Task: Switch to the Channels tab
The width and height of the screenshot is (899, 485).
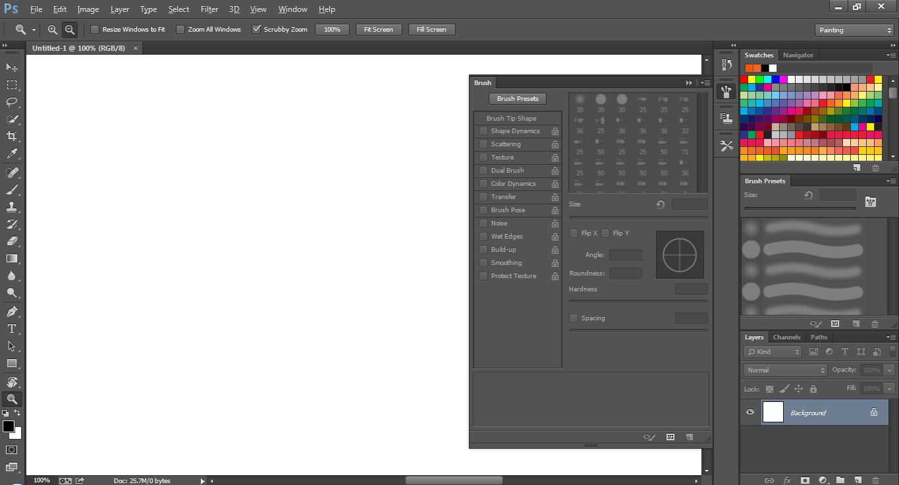Action: coord(786,337)
